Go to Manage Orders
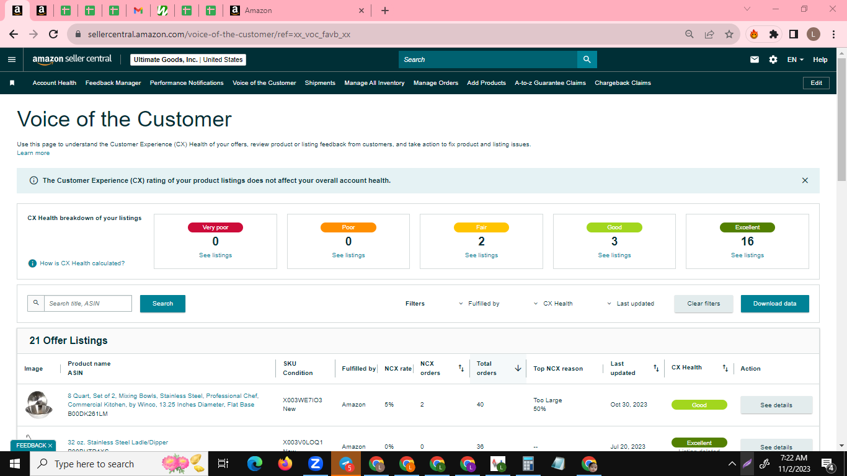Image resolution: width=847 pixels, height=476 pixels. tap(436, 83)
